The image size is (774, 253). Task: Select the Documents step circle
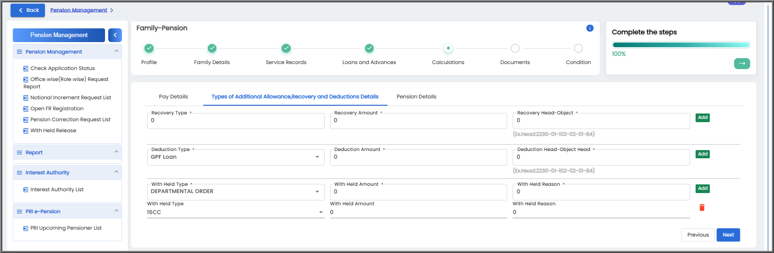click(x=515, y=48)
